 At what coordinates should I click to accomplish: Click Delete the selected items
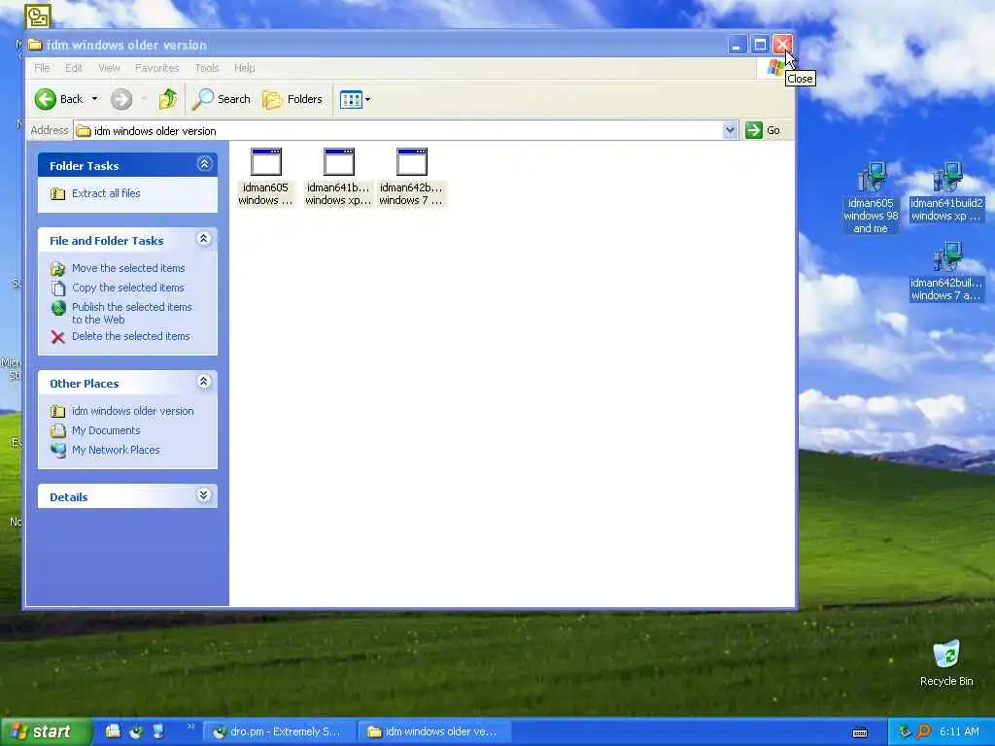tap(131, 336)
